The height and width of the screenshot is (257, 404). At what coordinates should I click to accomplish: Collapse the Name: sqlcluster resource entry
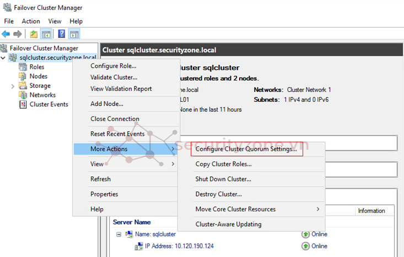118,234
